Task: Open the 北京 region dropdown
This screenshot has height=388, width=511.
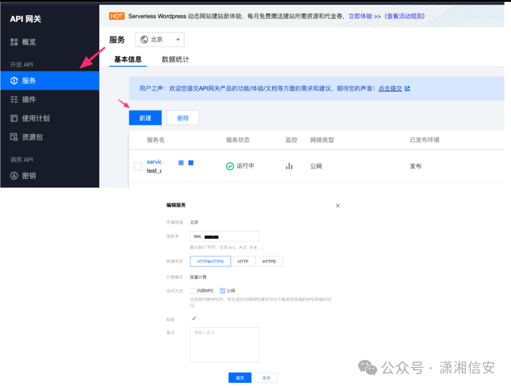Action: [159, 39]
